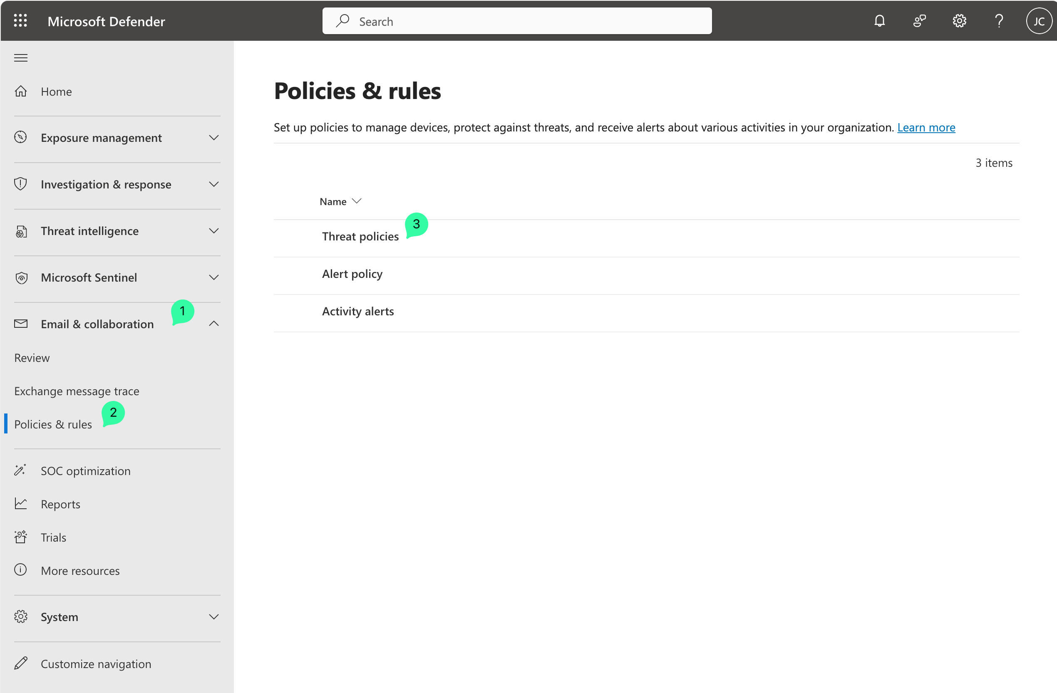Collapse the Email & collaboration section
1057x693 pixels.
click(x=213, y=324)
